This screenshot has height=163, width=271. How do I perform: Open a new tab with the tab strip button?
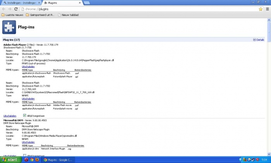(x=87, y=3)
